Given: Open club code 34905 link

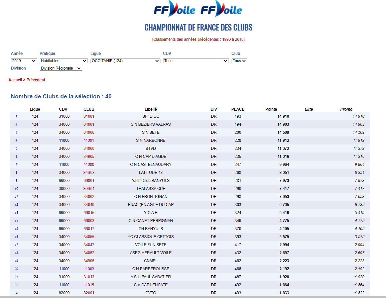Looking at the screenshot, I should [89, 157].
